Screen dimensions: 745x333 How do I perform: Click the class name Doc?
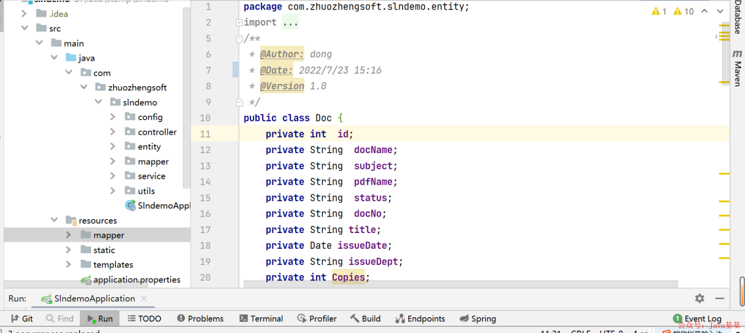(x=324, y=118)
